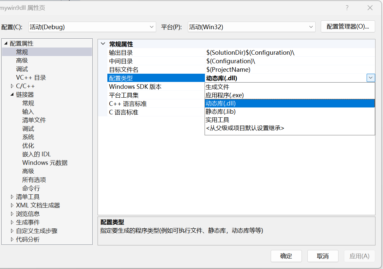Expand the XML 文档生成器 node arrow
Image resolution: width=383 pixels, height=269 pixels.
[12, 205]
